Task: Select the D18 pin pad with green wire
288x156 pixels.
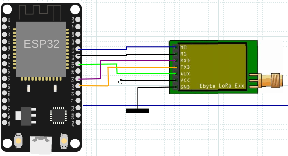Action: point(78,64)
